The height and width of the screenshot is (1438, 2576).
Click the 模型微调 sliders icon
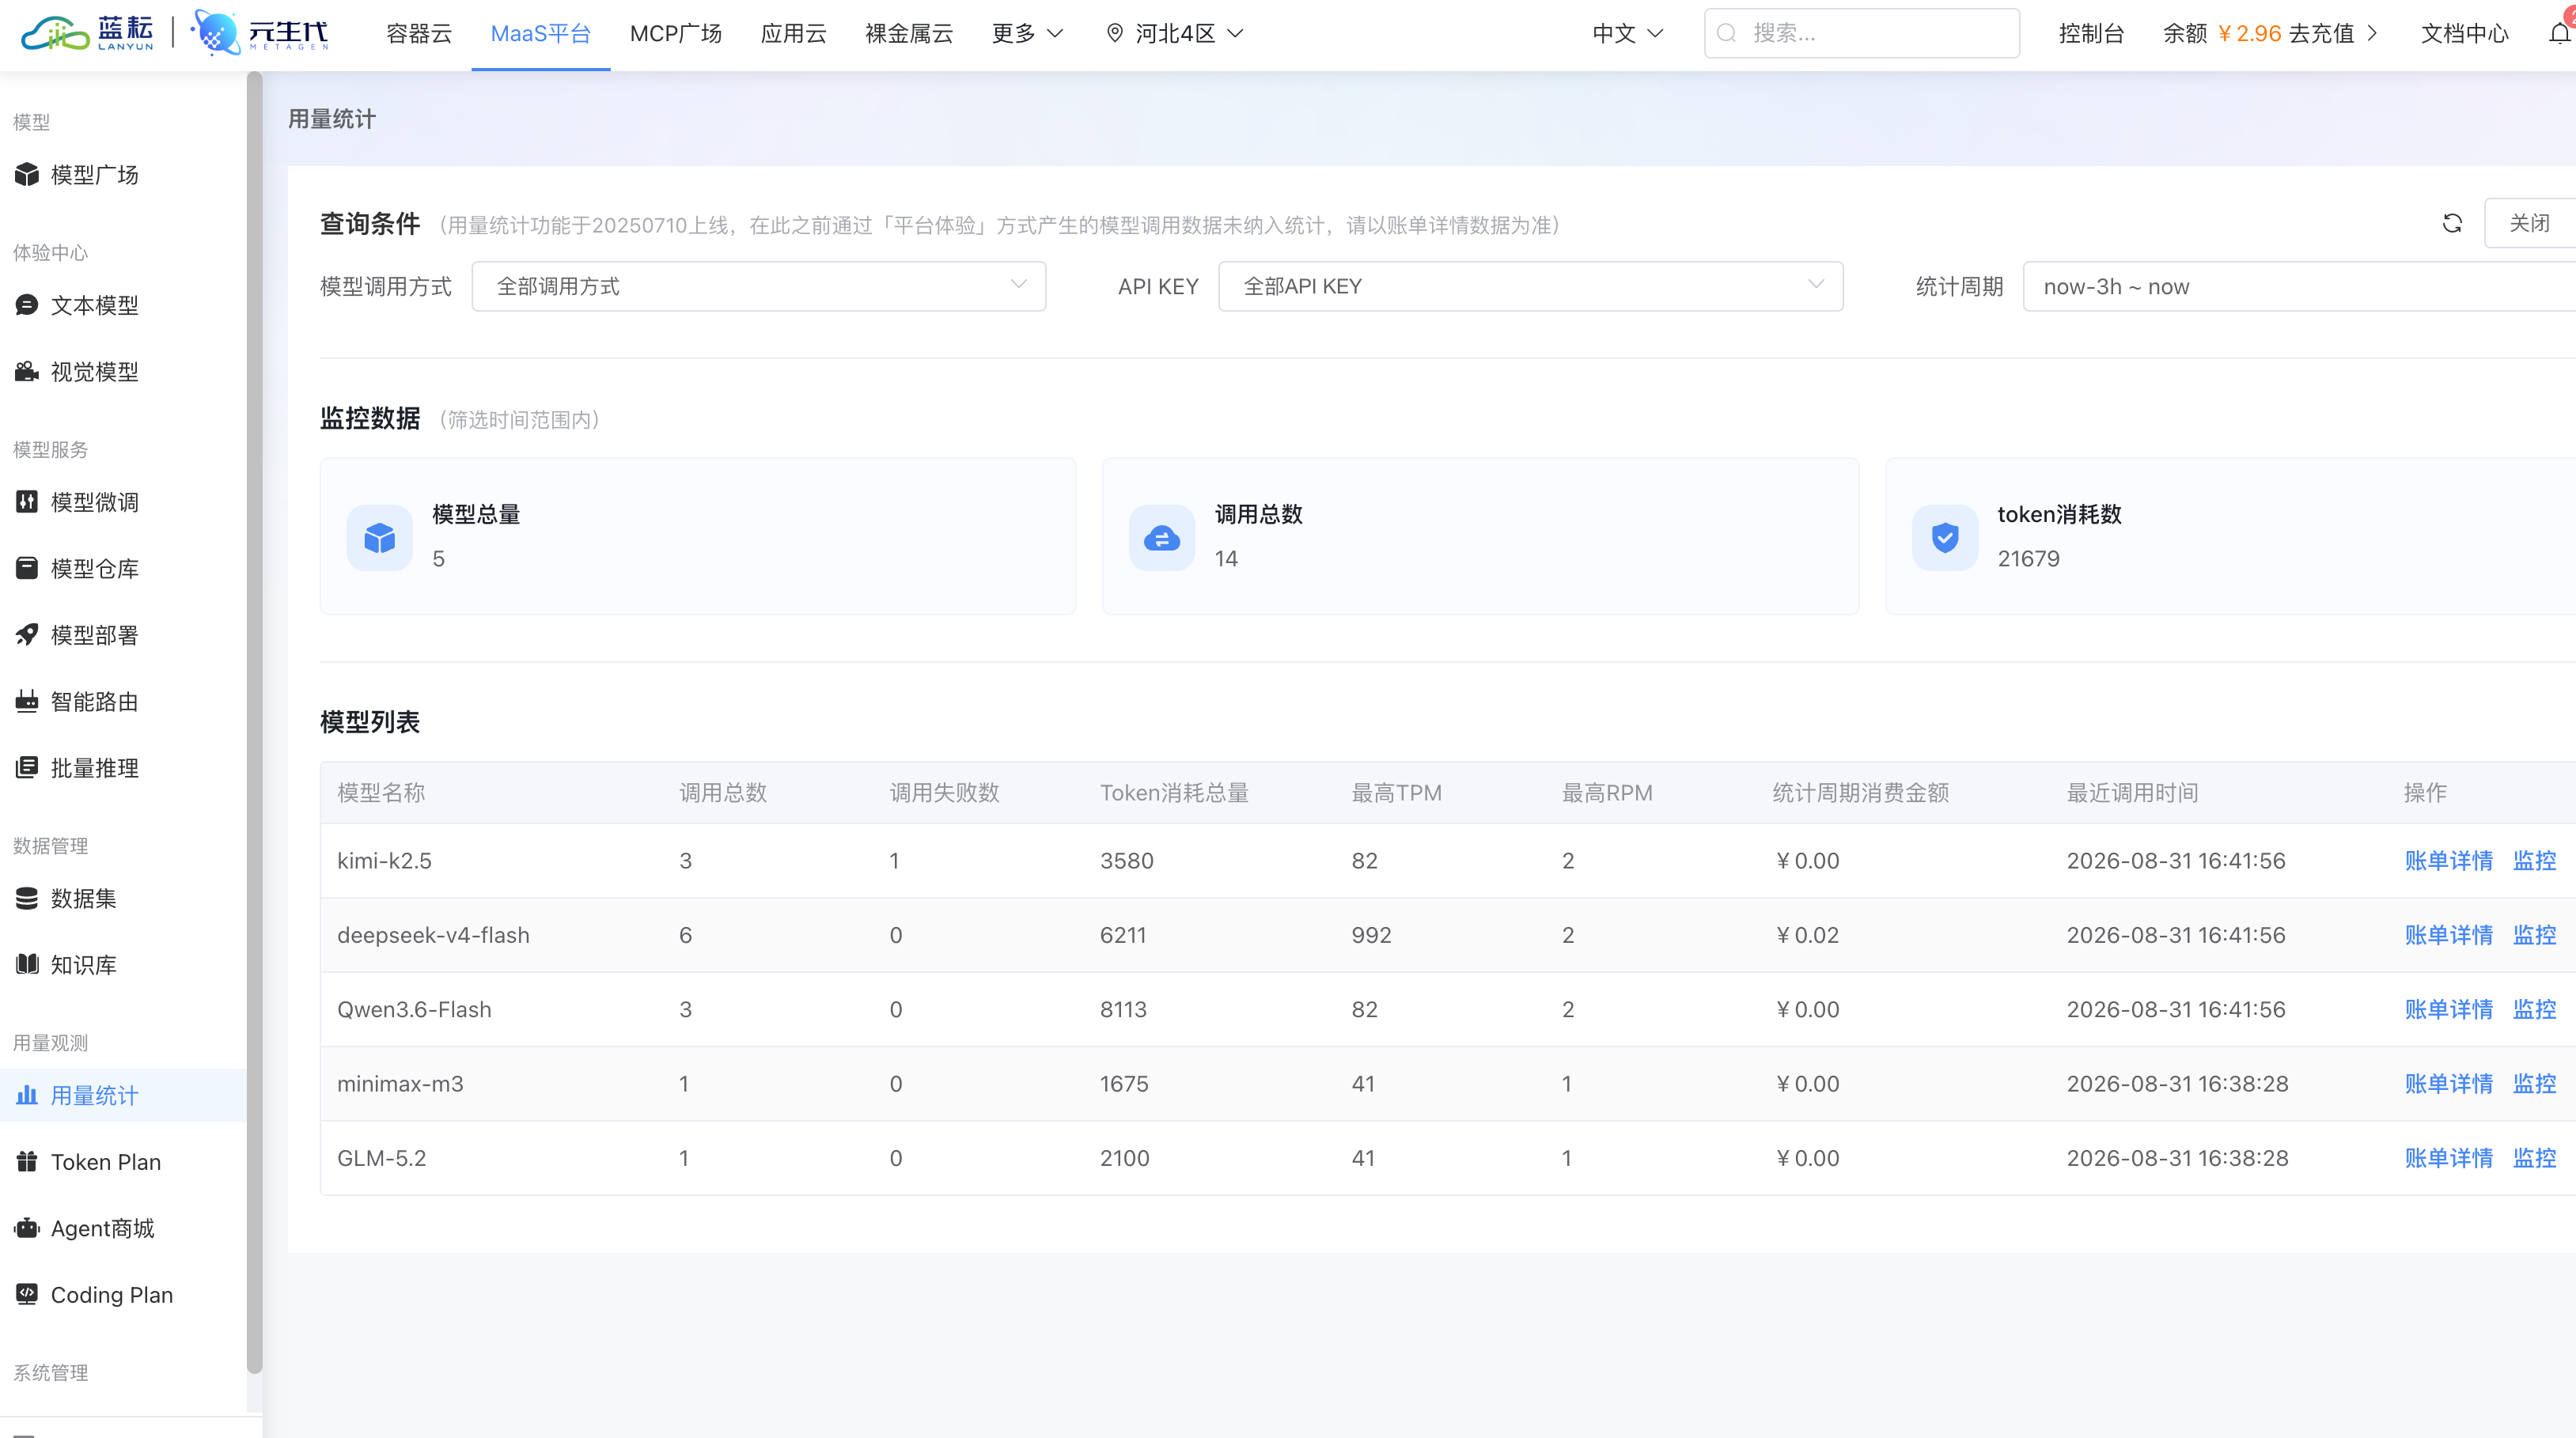click(x=27, y=502)
